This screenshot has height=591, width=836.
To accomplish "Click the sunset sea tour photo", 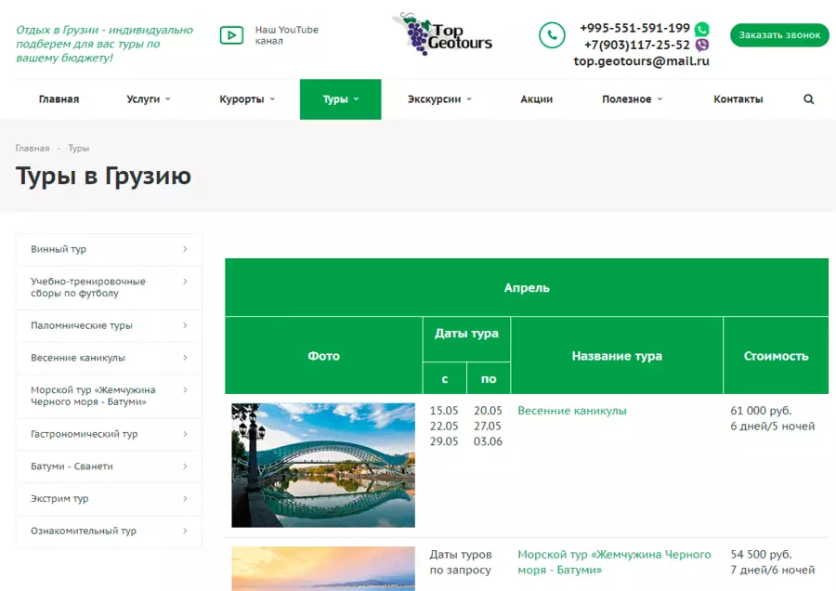I will click(x=323, y=569).
